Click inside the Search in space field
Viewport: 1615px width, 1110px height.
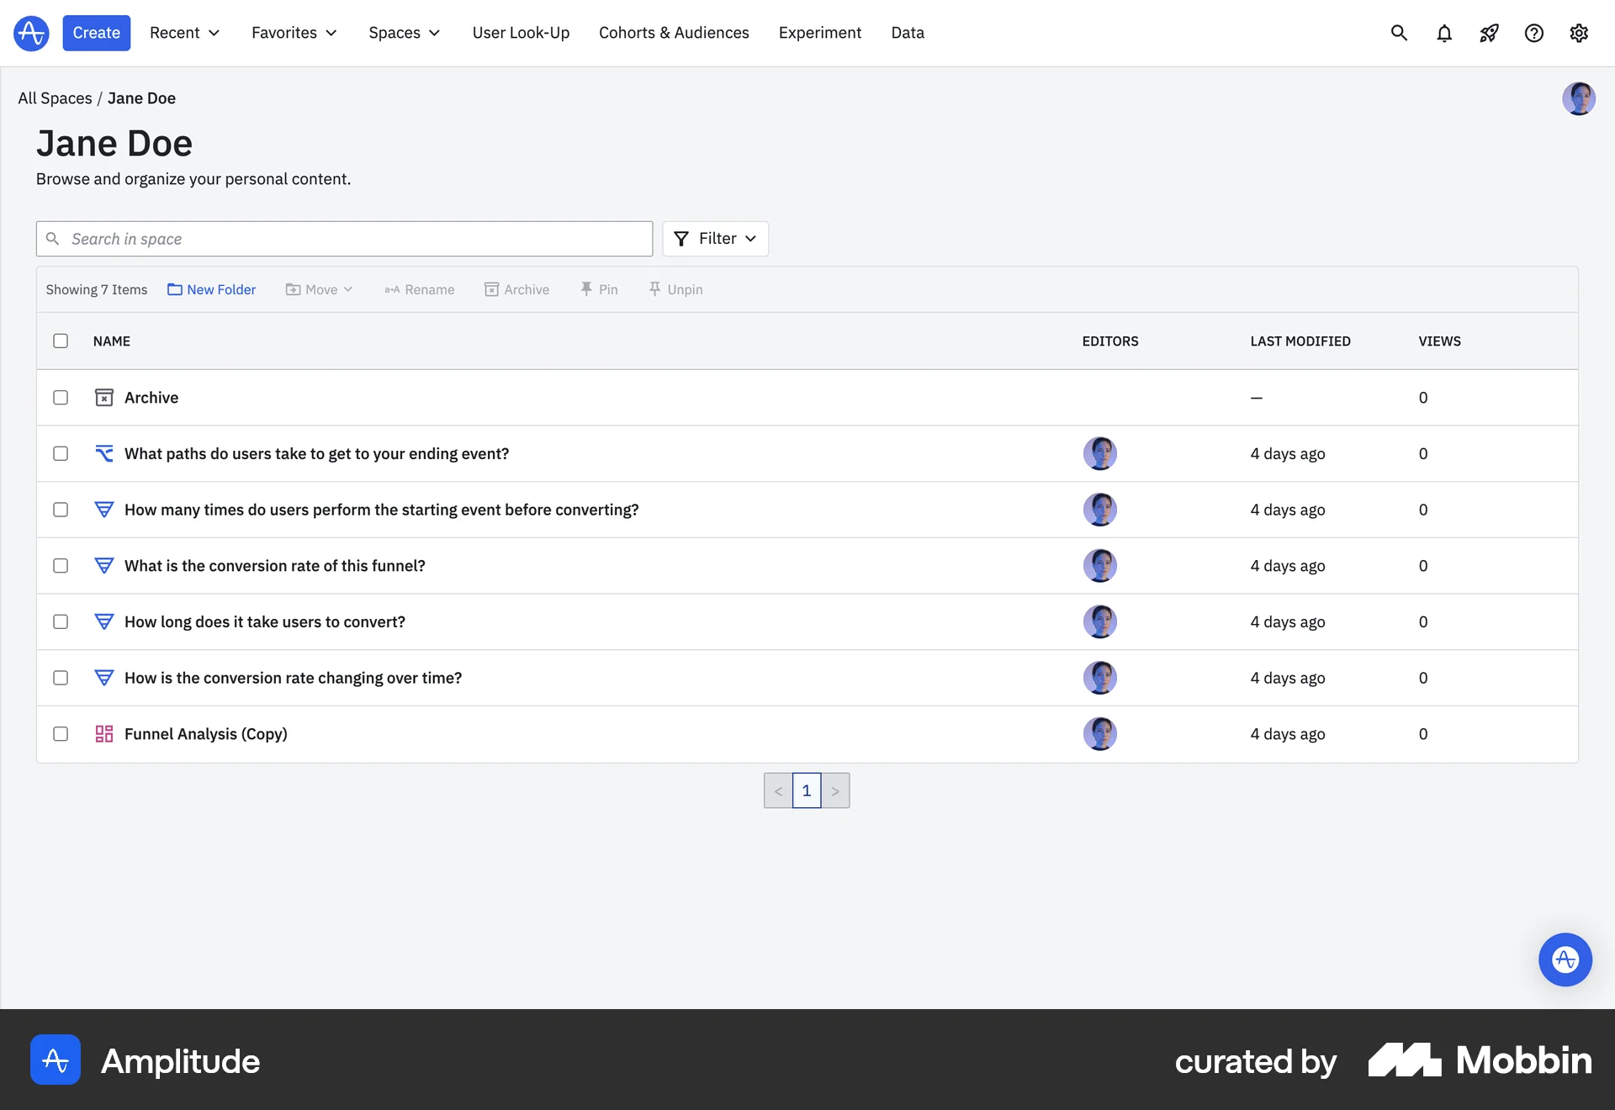click(x=344, y=239)
